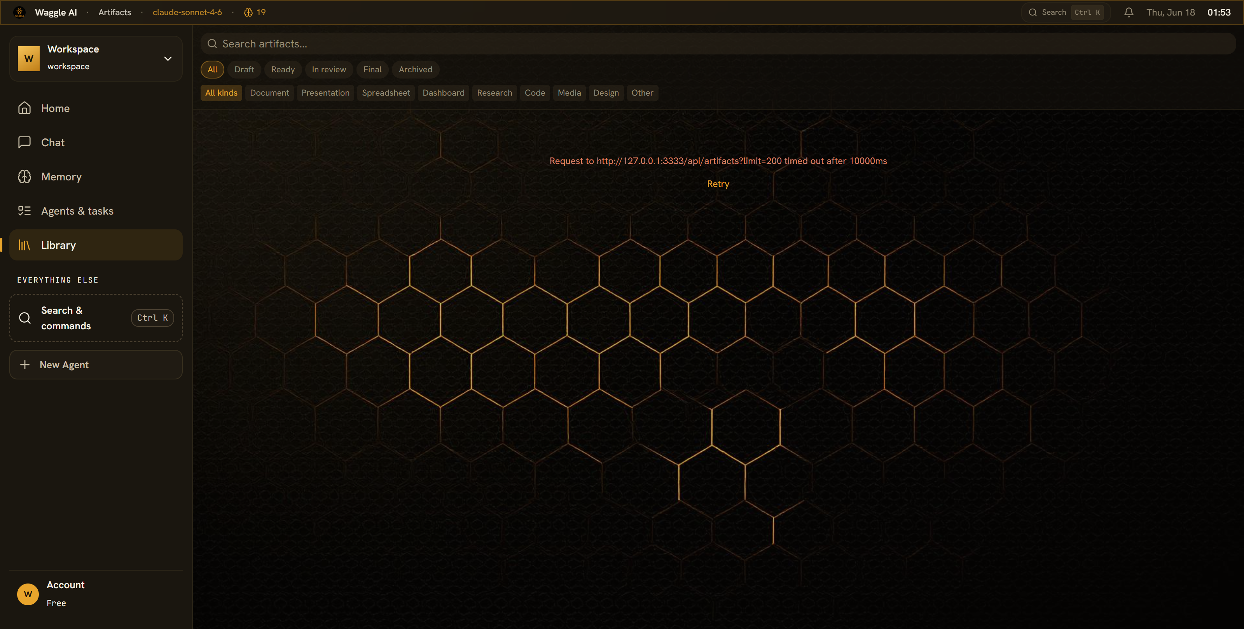Screen dimensions: 1244x629
Task: Create a New Agent
Action: (x=96, y=365)
